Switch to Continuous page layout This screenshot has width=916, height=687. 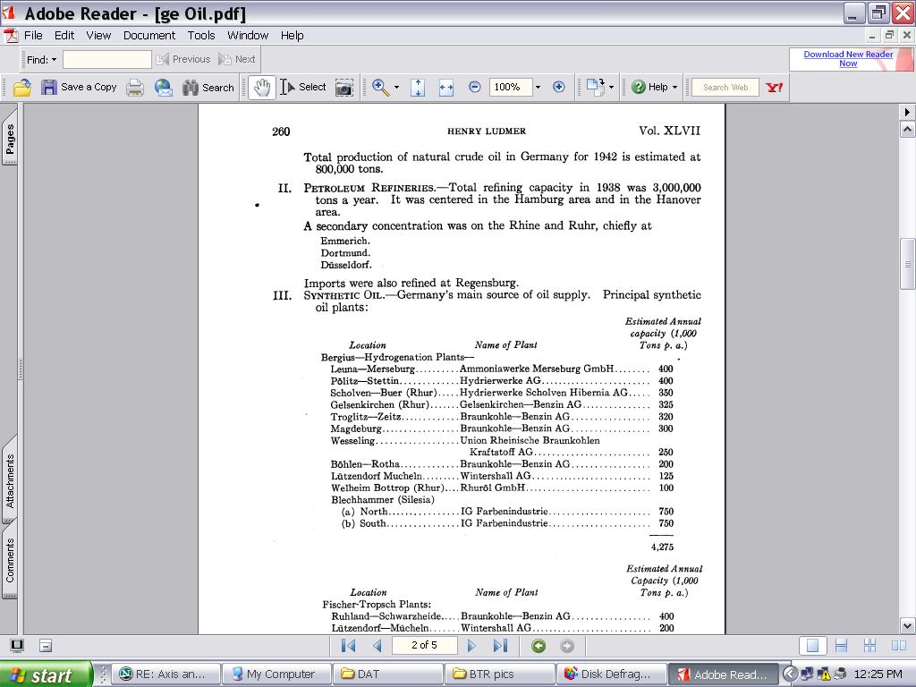pos(841,646)
